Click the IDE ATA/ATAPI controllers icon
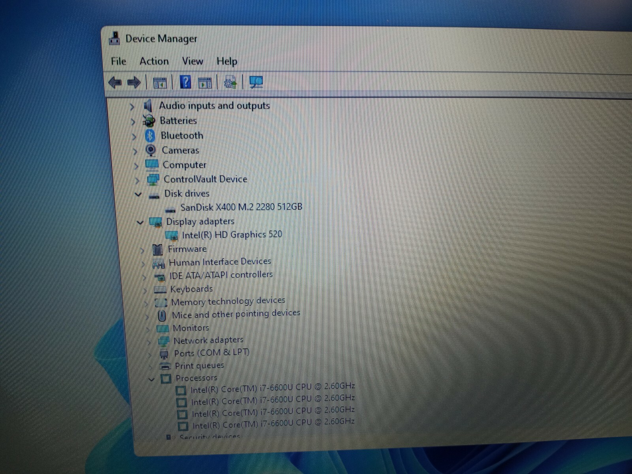 (160, 277)
